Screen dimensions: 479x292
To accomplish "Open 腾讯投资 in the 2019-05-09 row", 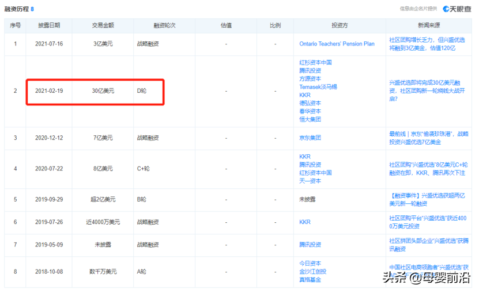I will [310, 245].
